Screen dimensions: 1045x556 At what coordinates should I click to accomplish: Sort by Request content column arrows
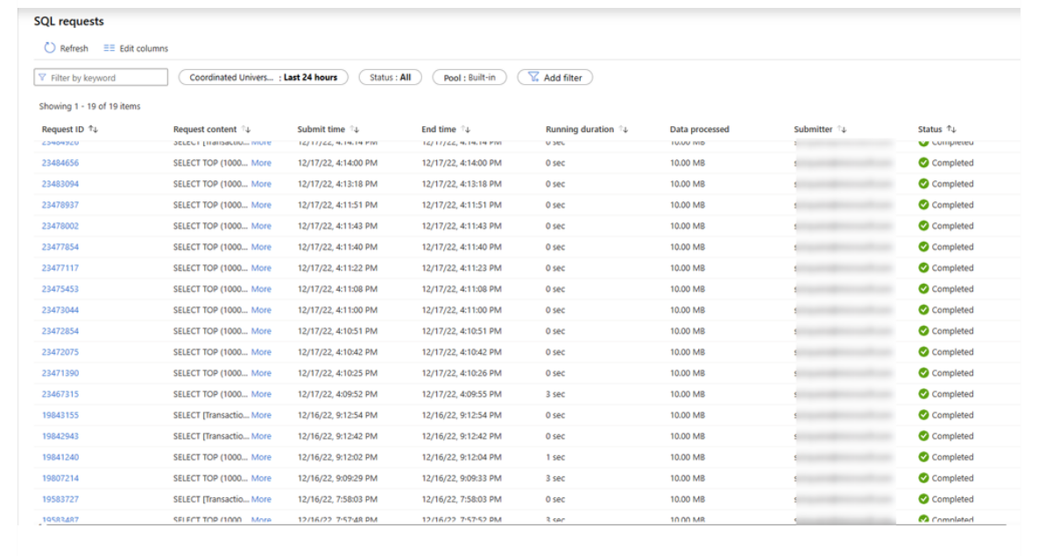click(246, 130)
